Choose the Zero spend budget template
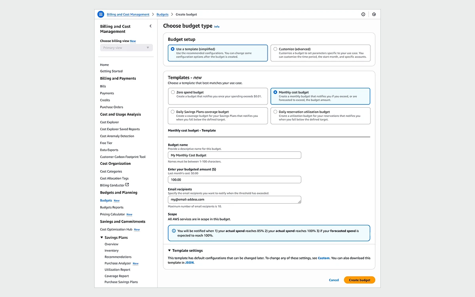 (218, 96)
